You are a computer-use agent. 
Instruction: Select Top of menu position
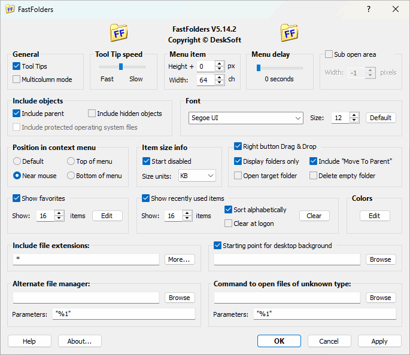(71, 161)
